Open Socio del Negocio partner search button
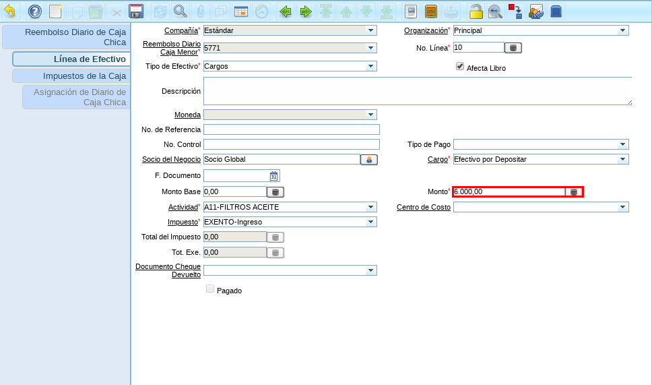This screenshot has height=385, width=652. click(369, 159)
